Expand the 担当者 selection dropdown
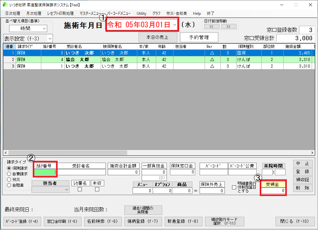318x230 pixels. tap(66, 189)
